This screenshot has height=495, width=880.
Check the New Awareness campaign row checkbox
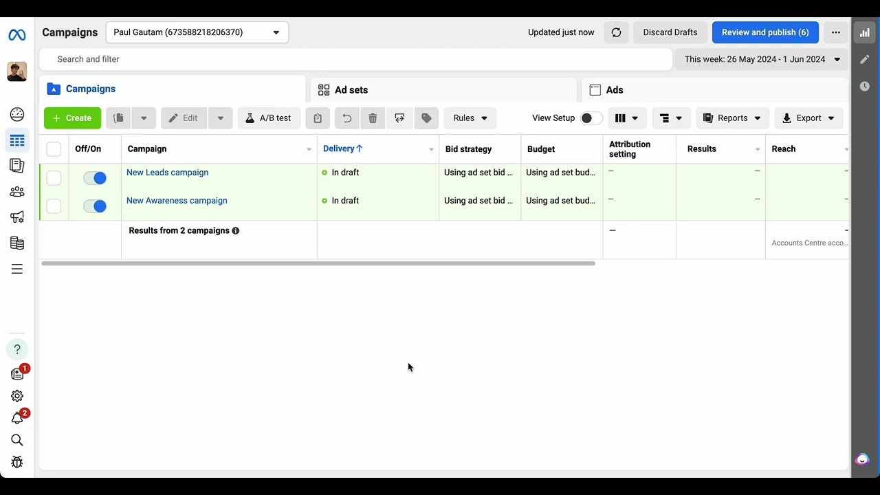[54, 206]
